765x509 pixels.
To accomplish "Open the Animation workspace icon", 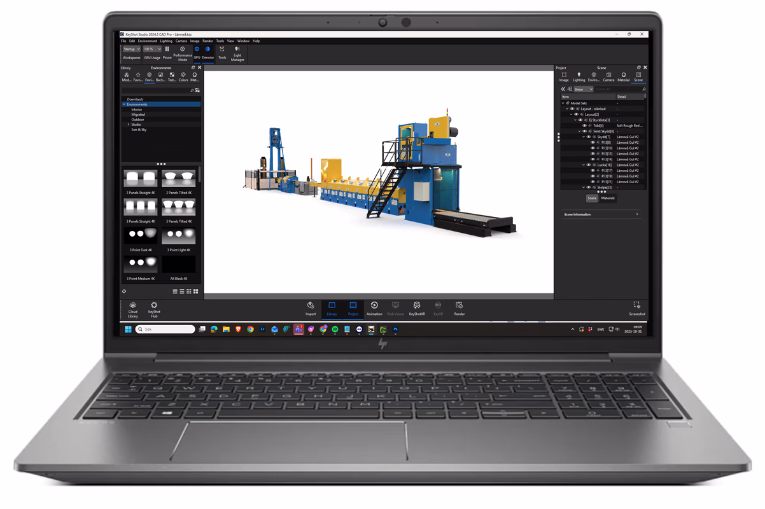I will pos(374,307).
